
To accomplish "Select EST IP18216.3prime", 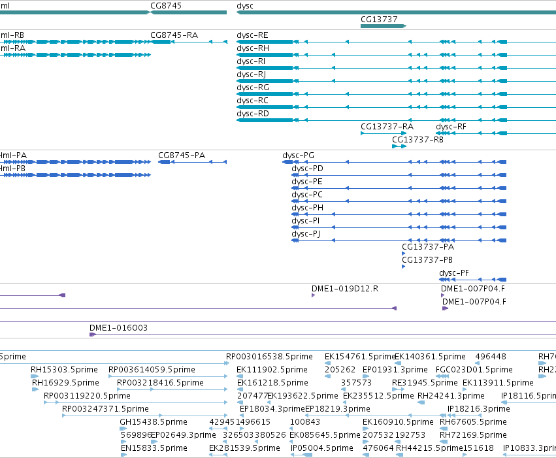I will coord(479,409).
